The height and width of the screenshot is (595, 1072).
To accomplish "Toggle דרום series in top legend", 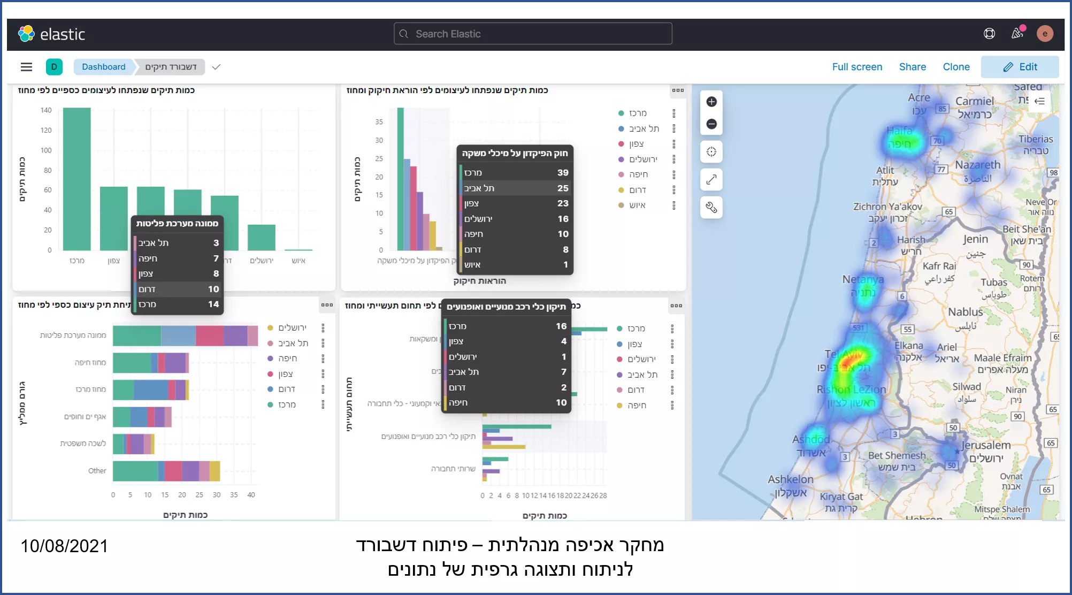I will tap(638, 190).
